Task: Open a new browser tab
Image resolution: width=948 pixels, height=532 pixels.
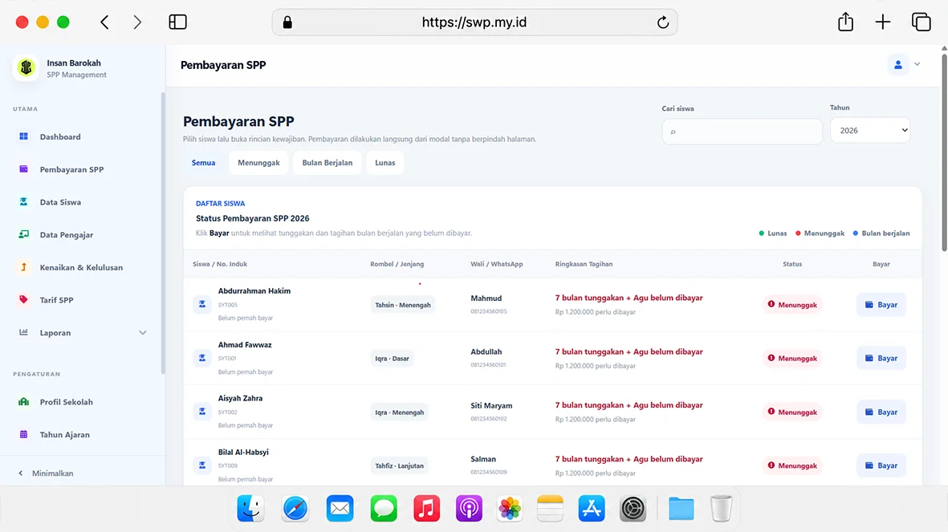Action: (x=883, y=22)
